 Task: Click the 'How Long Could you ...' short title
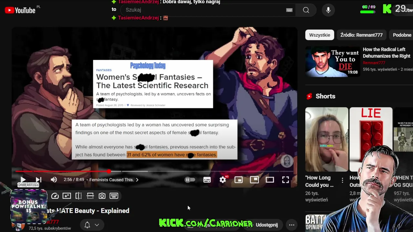[319, 181]
